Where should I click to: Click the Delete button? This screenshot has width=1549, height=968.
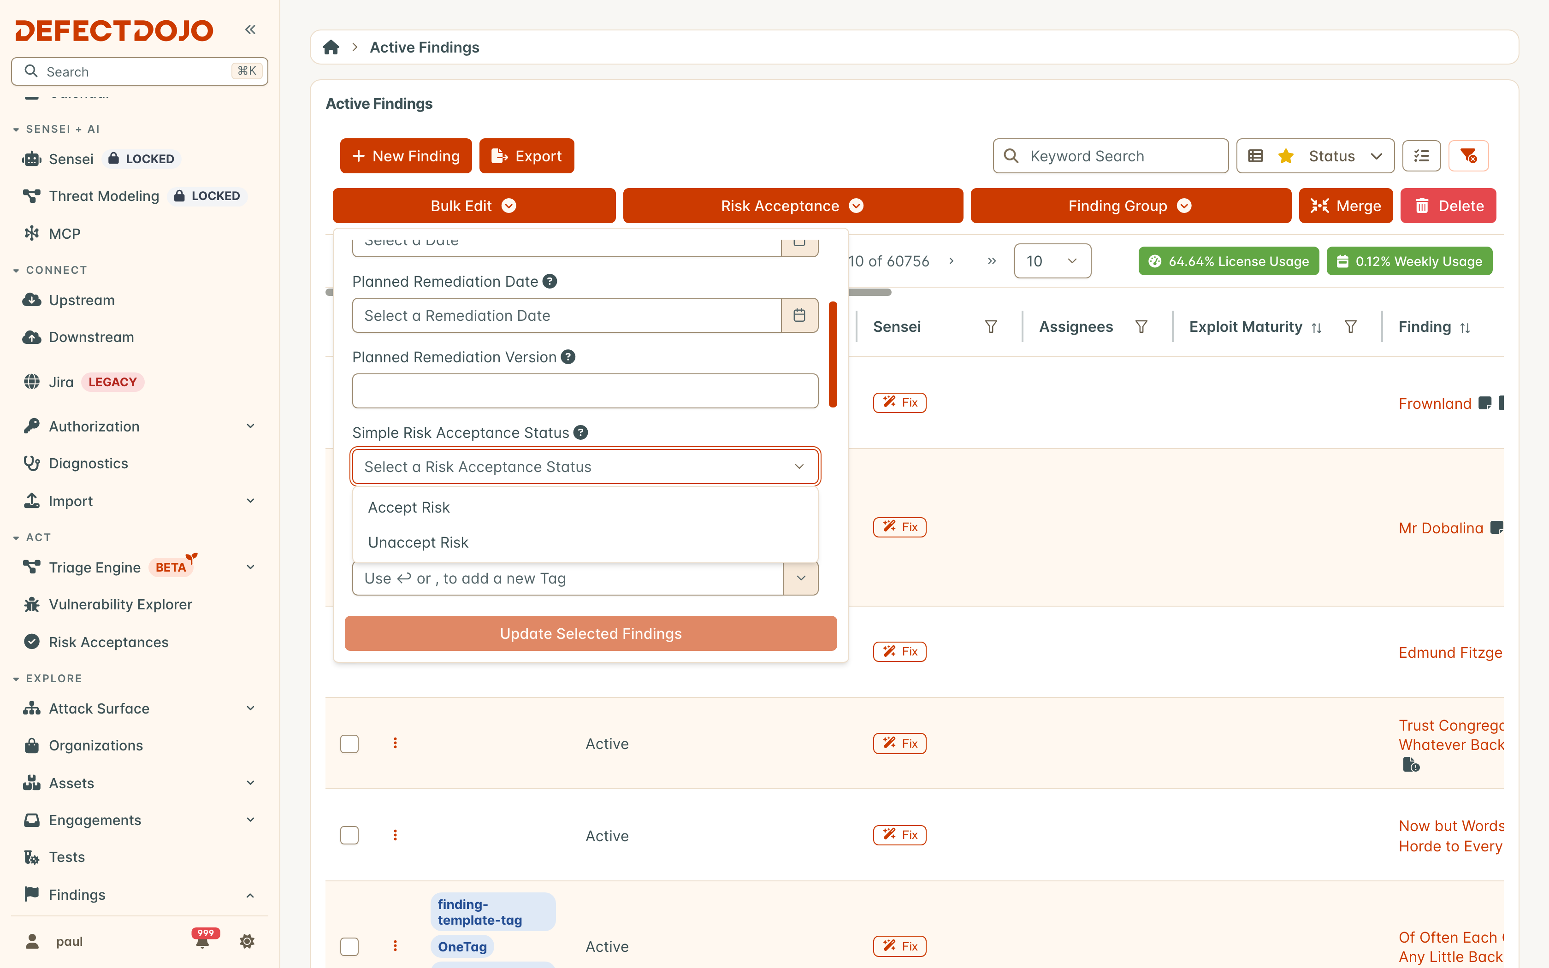[1448, 206]
